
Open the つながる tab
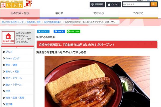(x=138, y=13)
